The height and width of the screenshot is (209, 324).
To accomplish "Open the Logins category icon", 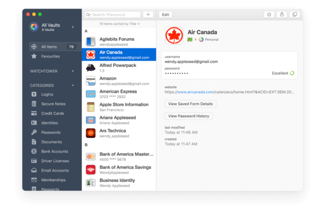I will point(34,94).
